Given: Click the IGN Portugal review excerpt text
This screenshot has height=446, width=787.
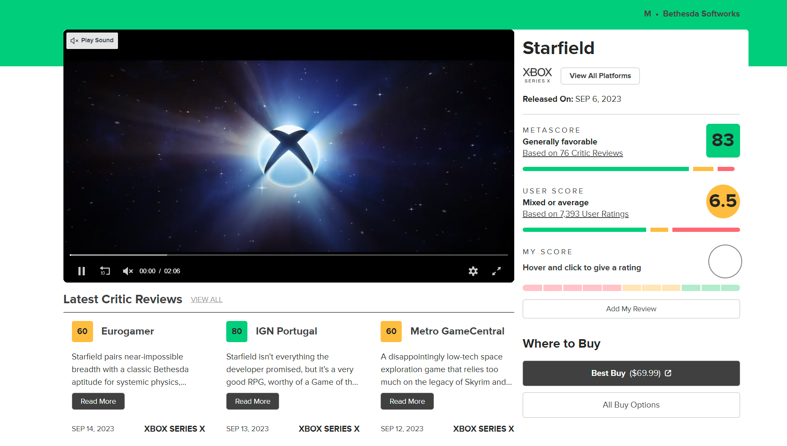Looking at the screenshot, I should point(292,370).
